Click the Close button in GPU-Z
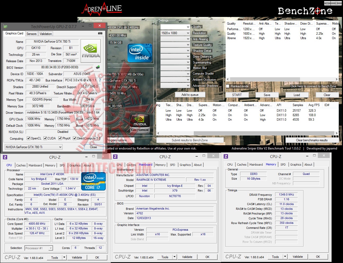This screenshot has width=343, height=263. click(x=93, y=147)
